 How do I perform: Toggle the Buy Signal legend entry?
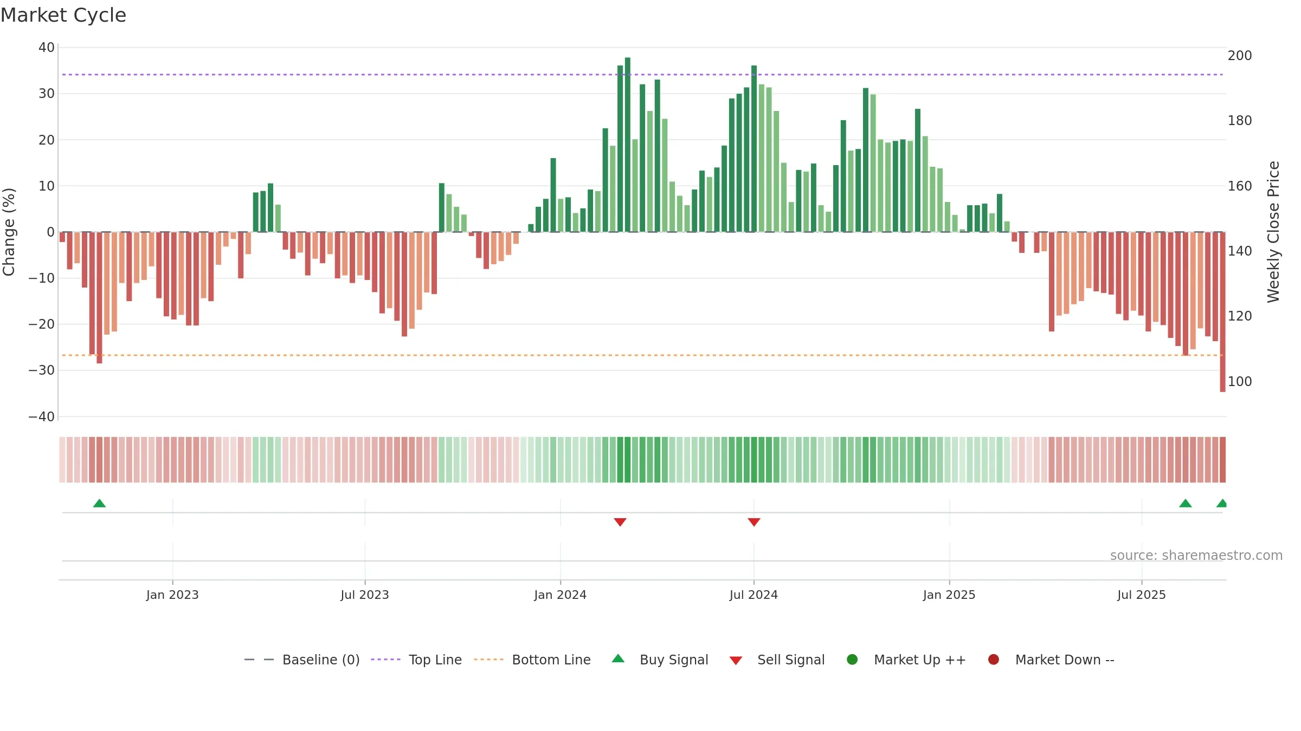tap(660, 660)
